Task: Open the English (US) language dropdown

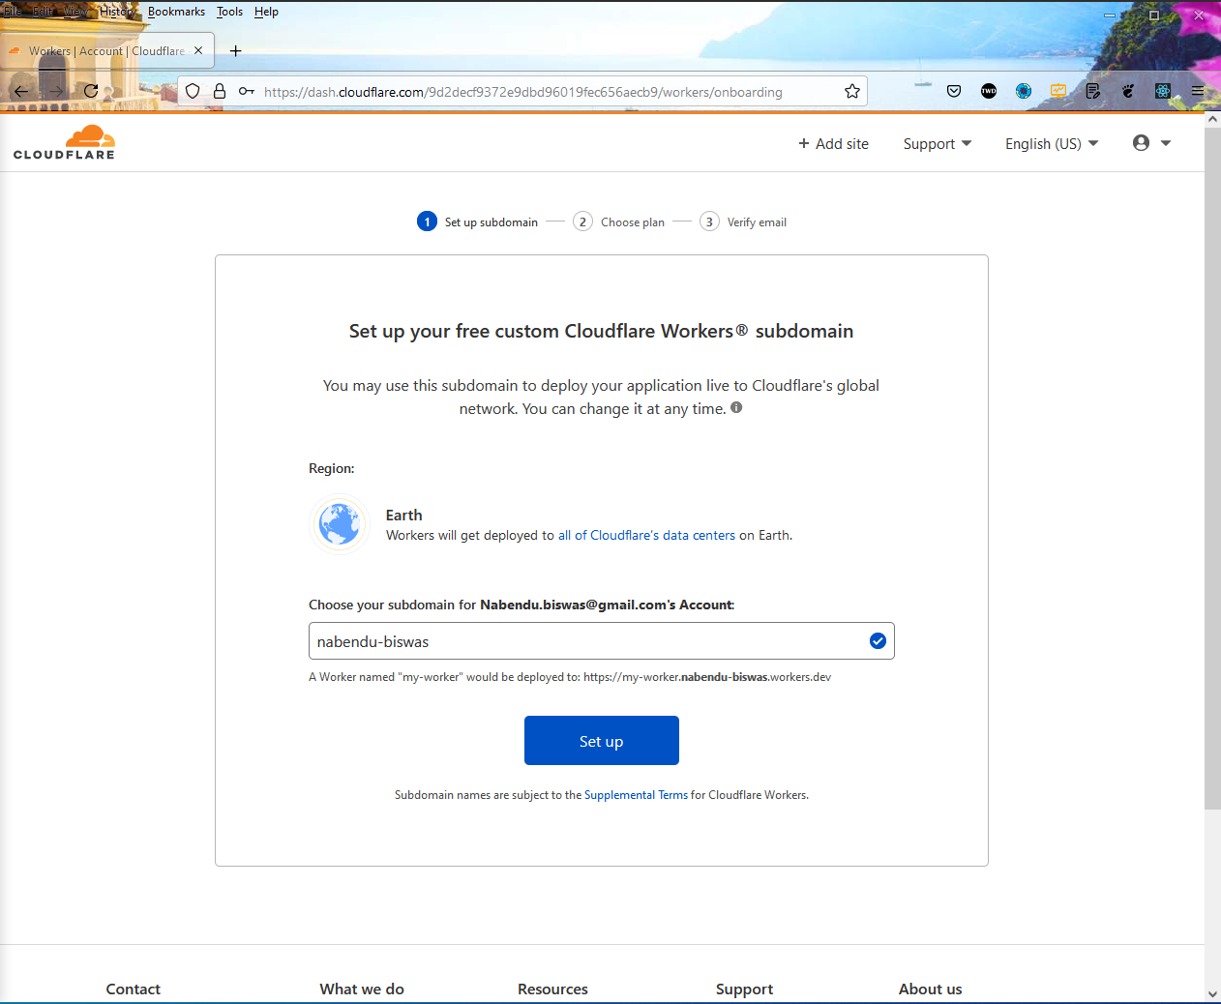Action: click(1052, 143)
